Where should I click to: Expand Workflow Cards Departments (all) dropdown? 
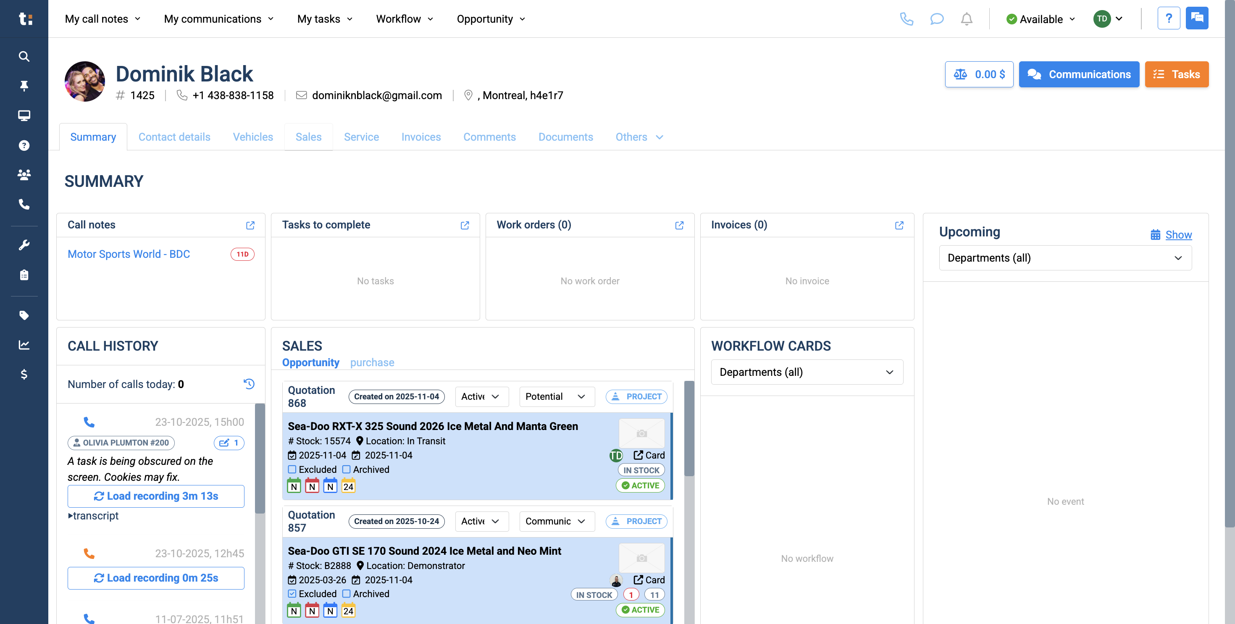point(807,372)
